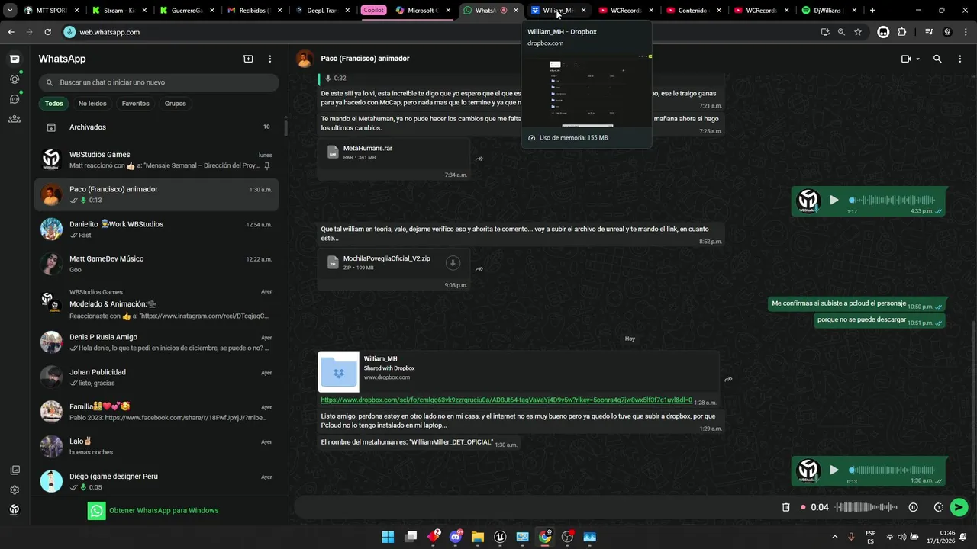Screen dimensions: 977x549
Task: Expand the tab search dropdown arrow
Action: click(x=10, y=11)
